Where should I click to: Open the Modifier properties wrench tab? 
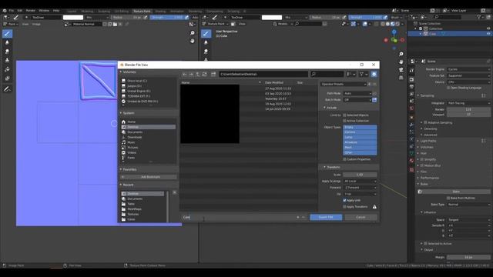[x=411, y=125]
